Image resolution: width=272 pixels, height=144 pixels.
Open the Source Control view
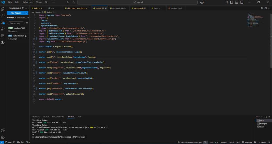coord(3,22)
